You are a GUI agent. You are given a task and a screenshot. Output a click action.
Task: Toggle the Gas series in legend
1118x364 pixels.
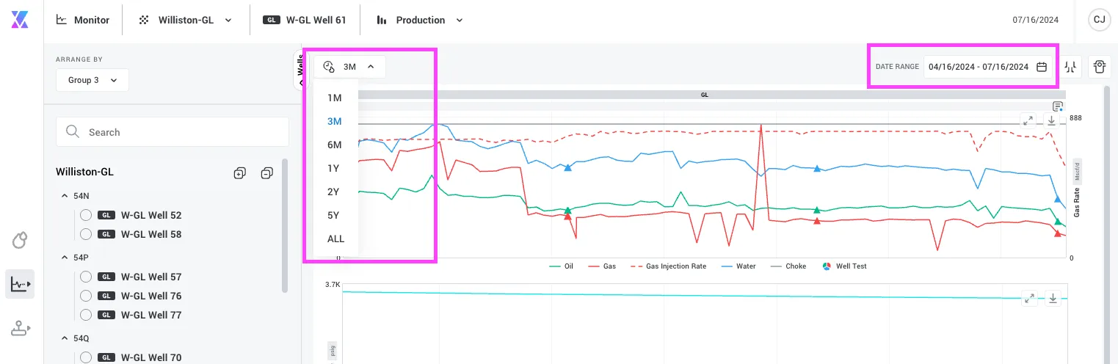click(x=602, y=266)
